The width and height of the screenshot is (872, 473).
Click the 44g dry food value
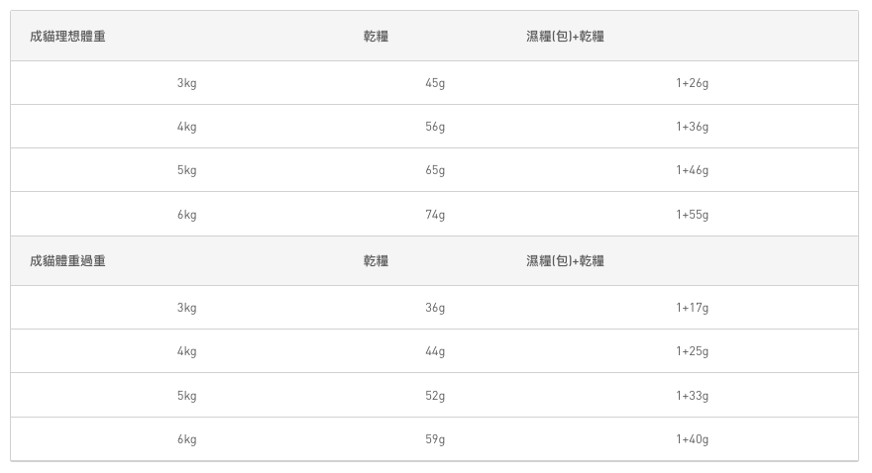pyautogui.click(x=434, y=351)
